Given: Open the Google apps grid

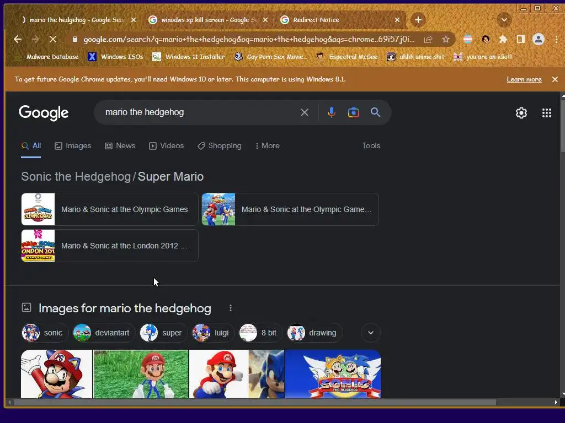Looking at the screenshot, I should click(x=547, y=113).
